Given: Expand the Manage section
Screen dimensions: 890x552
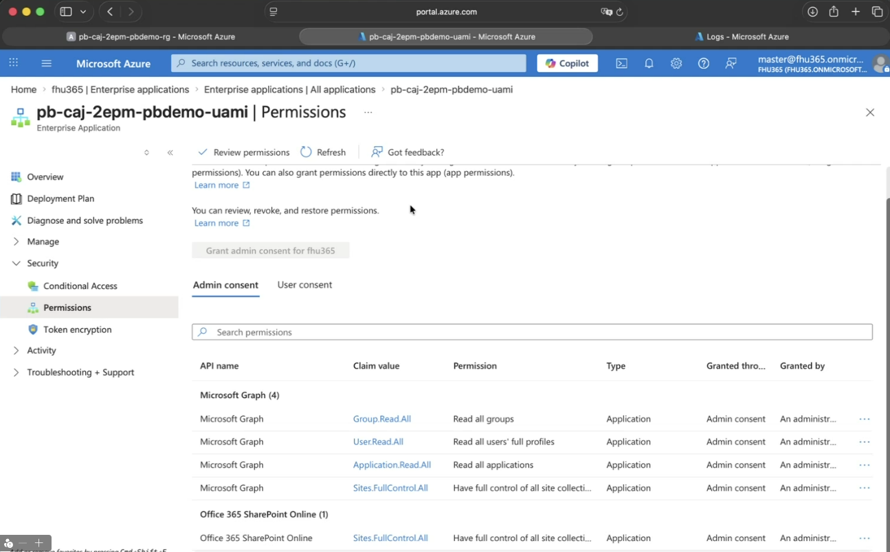Looking at the screenshot, I should (x=16, y=242).
